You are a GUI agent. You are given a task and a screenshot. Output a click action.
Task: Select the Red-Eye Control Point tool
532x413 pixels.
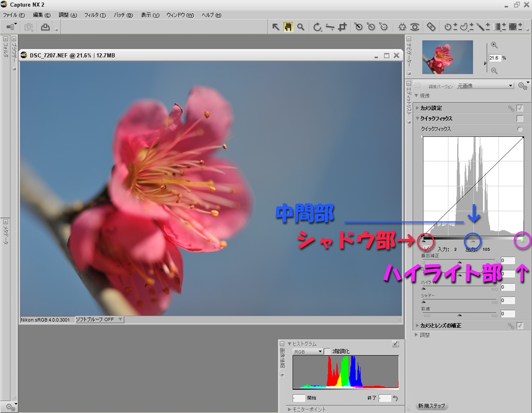coord(415,27)
